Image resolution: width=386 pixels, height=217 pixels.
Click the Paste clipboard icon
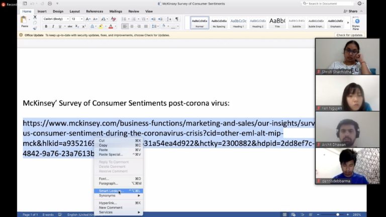pyautogui.click(x=24, y=22)
